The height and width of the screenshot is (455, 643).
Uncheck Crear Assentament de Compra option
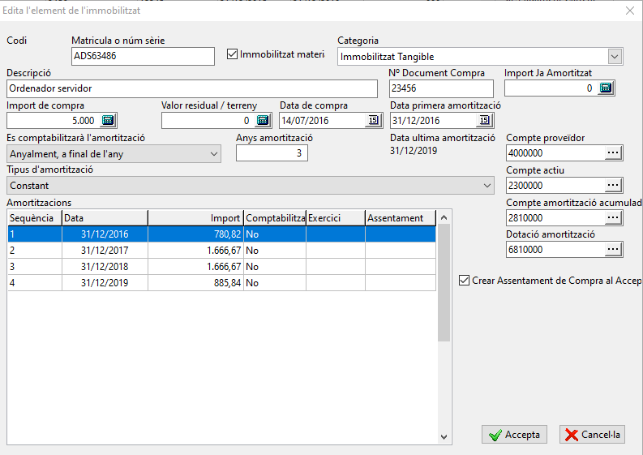(x=464, y=281)
